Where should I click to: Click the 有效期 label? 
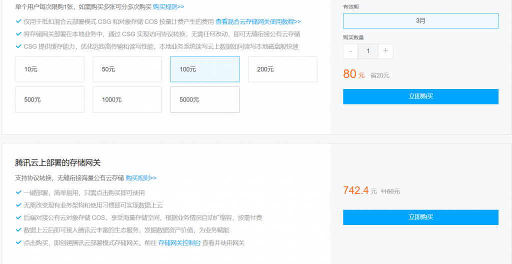tap(350, 6)
